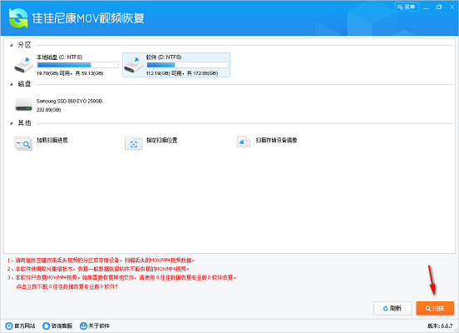Screen dimensions: 459x333
Task: Click the 扫描存储设备镜像 label
Action: point(277,140)
